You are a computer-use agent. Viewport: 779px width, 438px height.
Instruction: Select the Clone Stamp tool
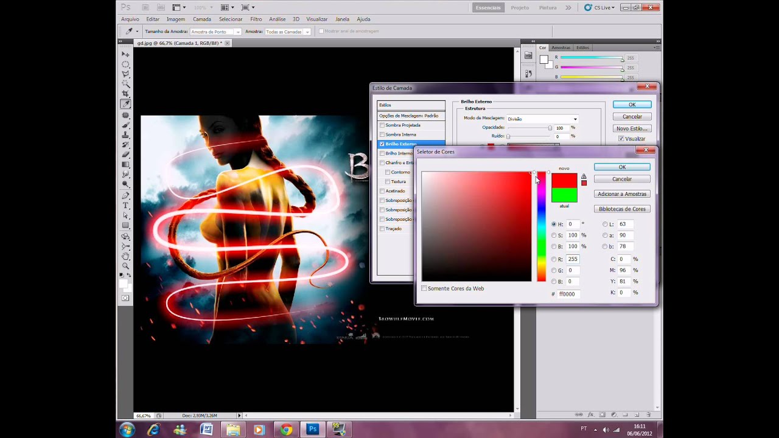(x=125, y=134)
